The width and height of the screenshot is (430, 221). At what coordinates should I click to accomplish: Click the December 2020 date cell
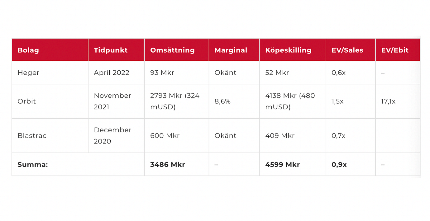(112, 135)
